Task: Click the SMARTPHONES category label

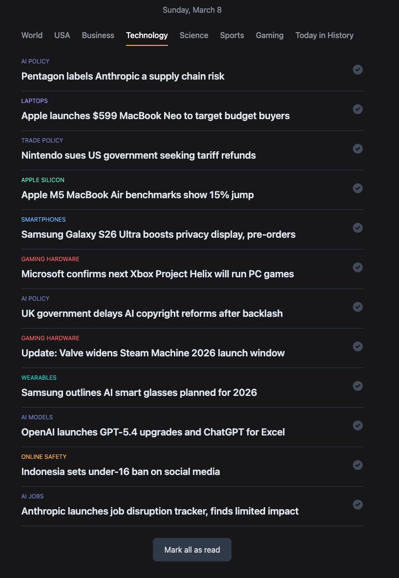Action: pos(43,219)
